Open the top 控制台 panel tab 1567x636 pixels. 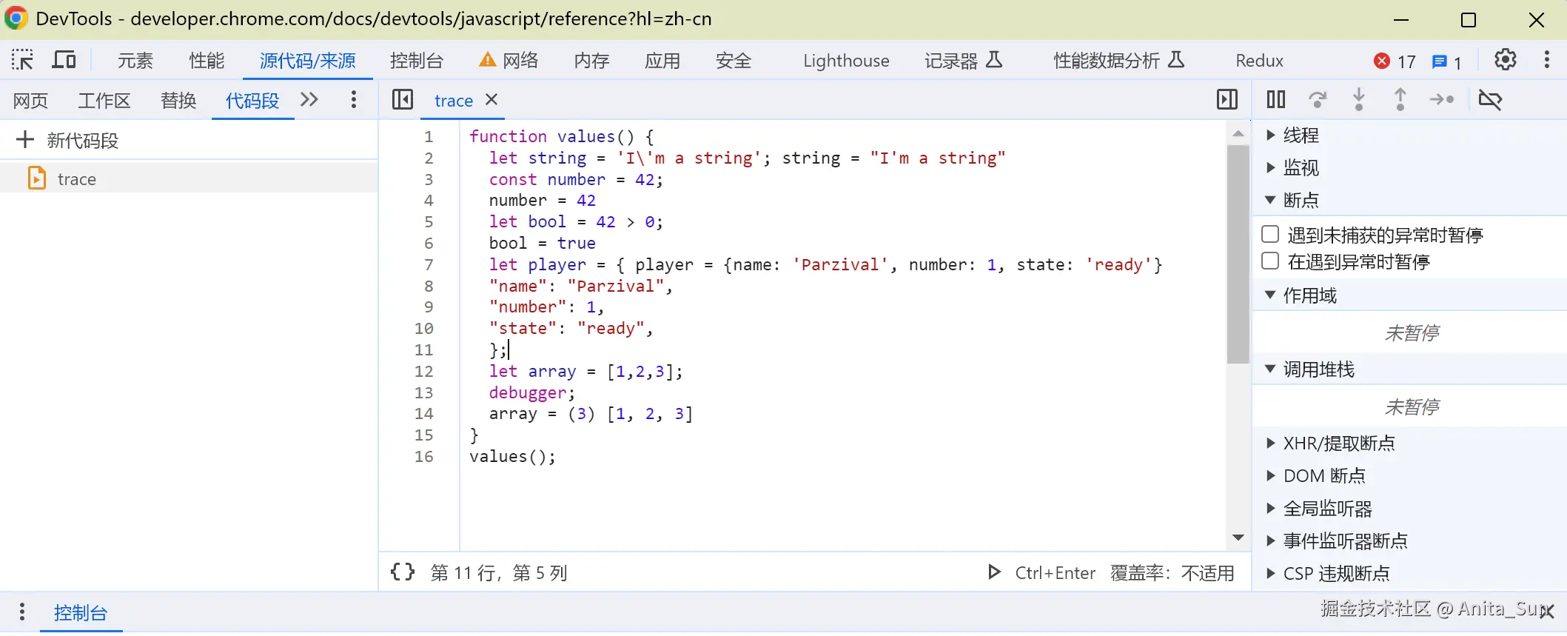click(417, 61)
